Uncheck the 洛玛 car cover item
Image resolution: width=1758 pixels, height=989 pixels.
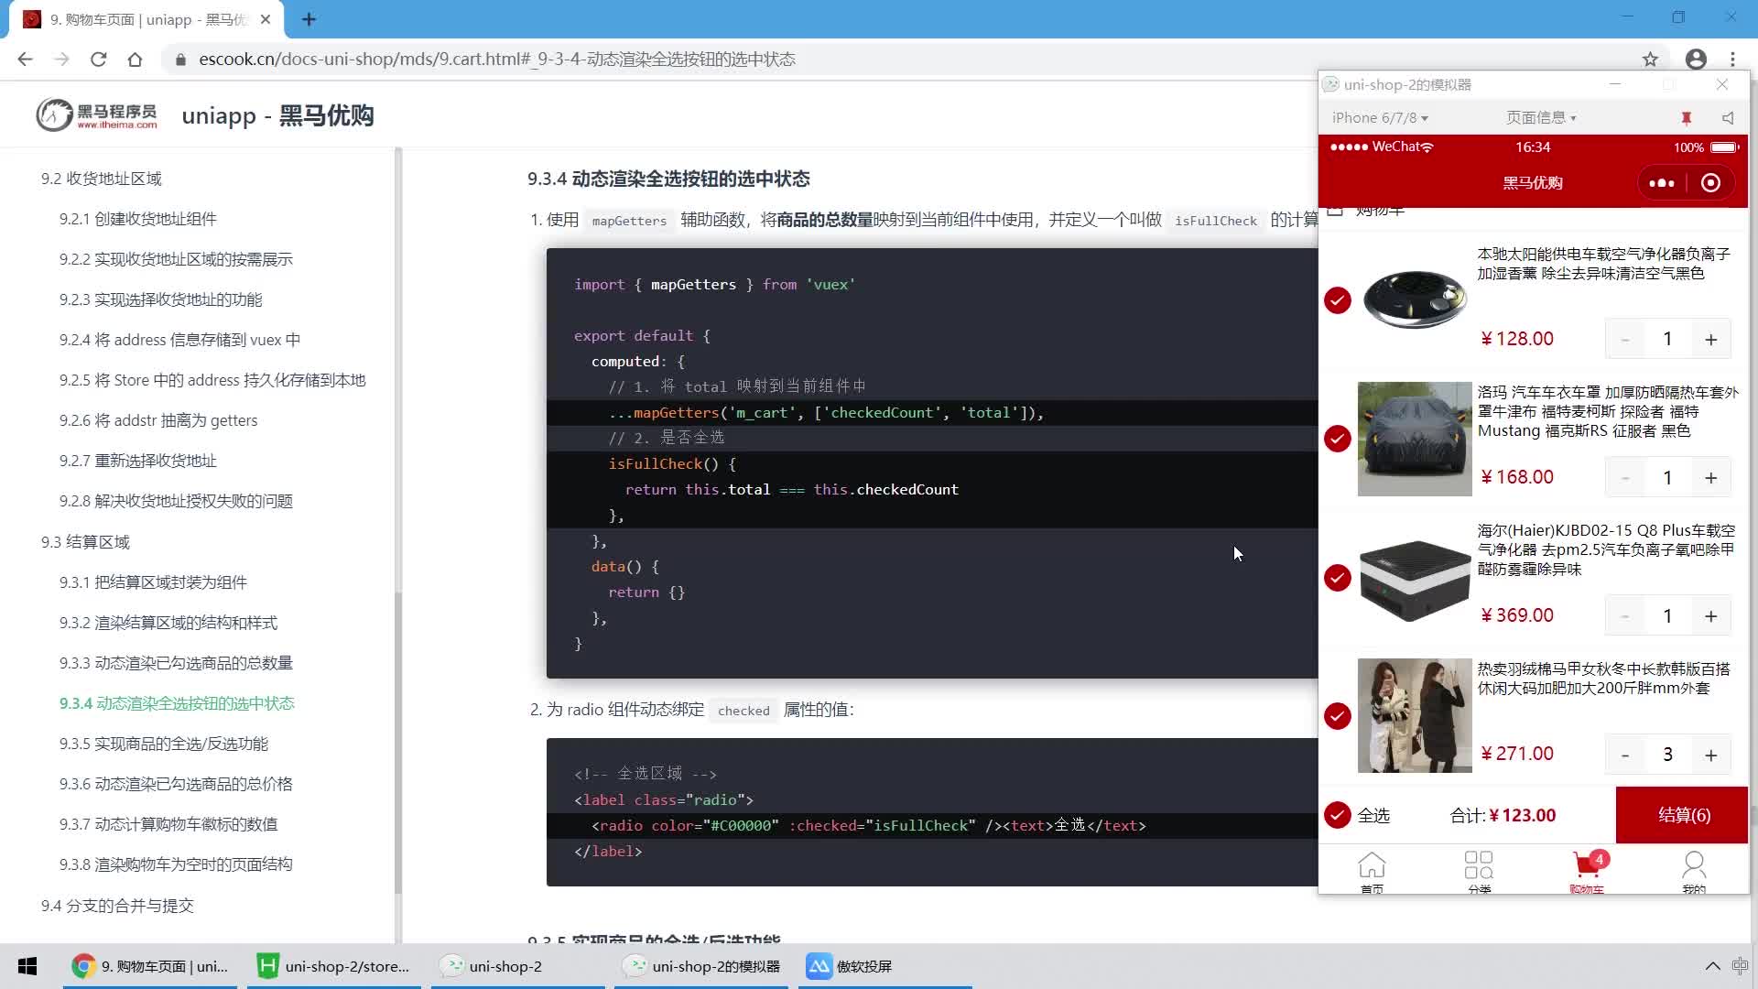coord(1338,439)
